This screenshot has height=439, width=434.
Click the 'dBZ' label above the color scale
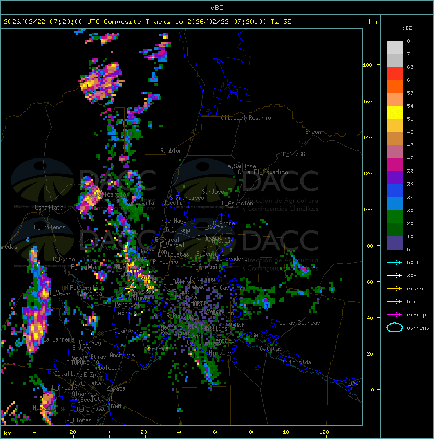pos(407,28)
